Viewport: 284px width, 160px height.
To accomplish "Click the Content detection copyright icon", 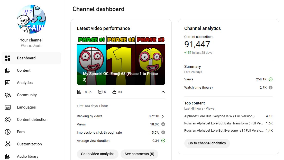I will [8, 120].
